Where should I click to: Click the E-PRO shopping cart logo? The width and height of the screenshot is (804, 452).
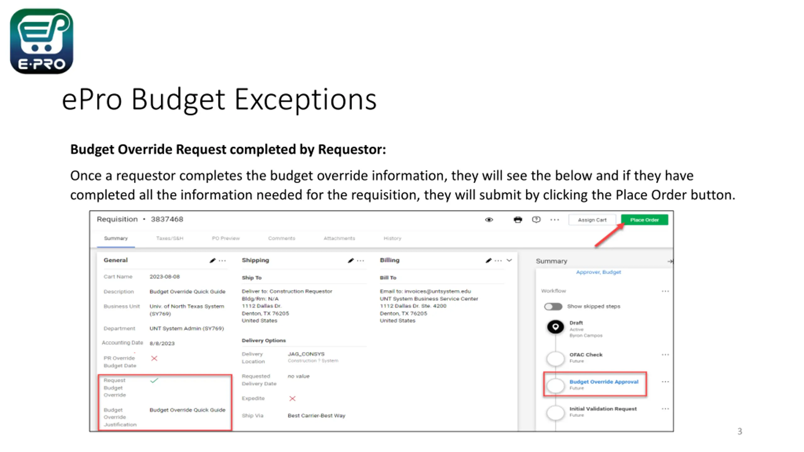click(41, 41)
